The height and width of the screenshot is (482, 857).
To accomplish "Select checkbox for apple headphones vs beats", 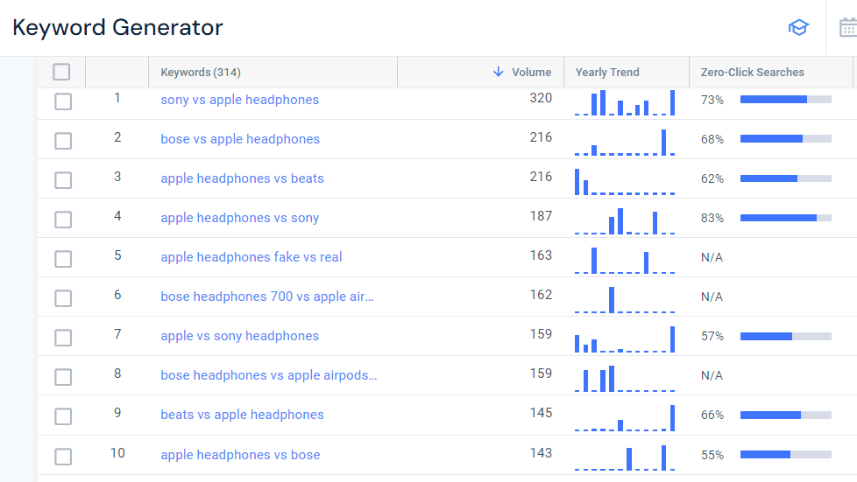I will click(63, 180).
